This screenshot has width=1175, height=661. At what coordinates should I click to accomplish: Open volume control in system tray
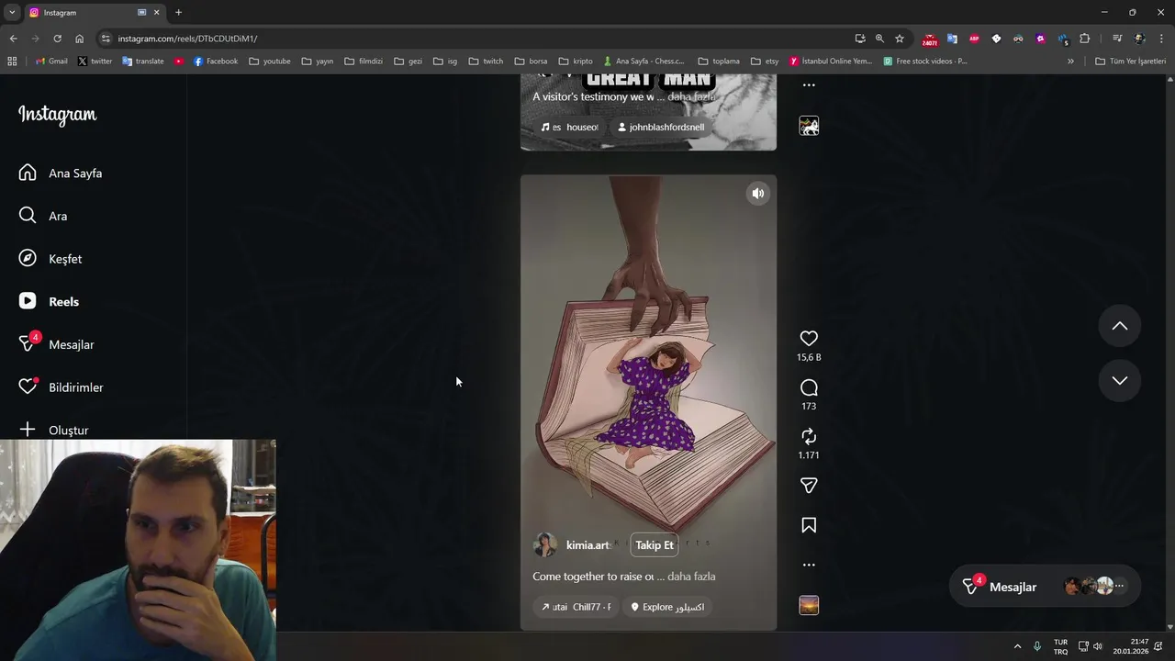tap(1099, 646)
